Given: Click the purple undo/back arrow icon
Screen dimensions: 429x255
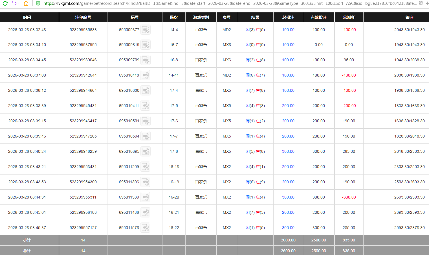Looking at the screenshot, I should tap(14, 3).
